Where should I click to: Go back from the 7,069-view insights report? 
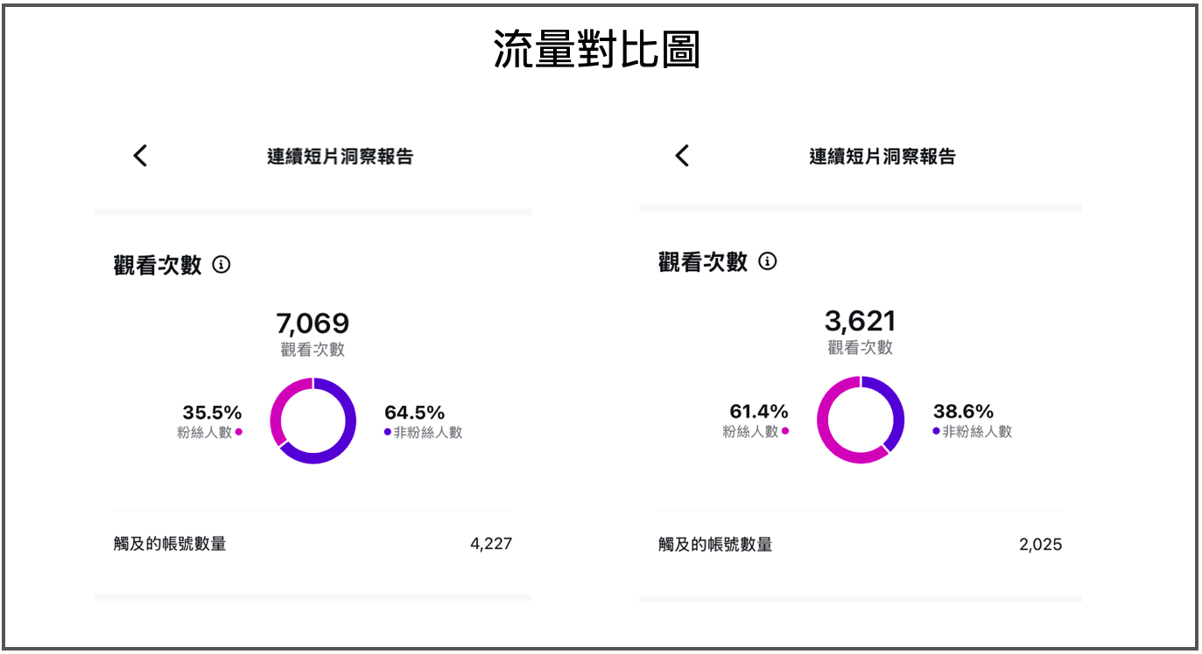(140, 156)
